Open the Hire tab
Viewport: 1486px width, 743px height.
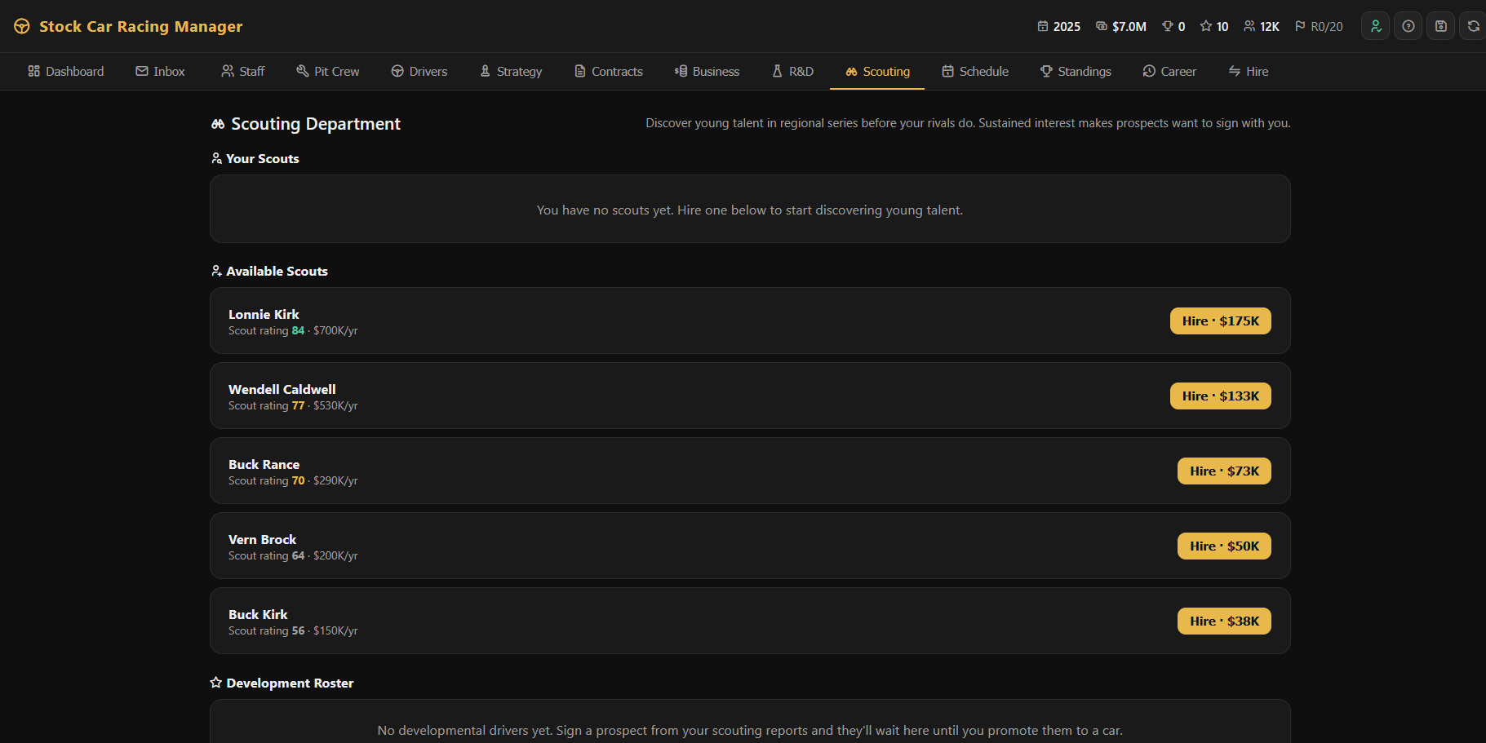pyautogui.click(x=1249, y=71)
